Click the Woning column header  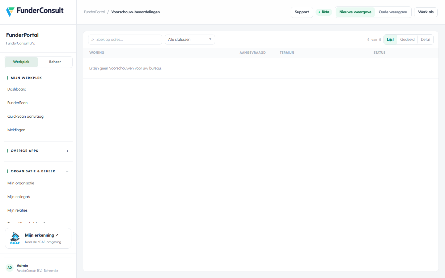(x=97, y=53)
